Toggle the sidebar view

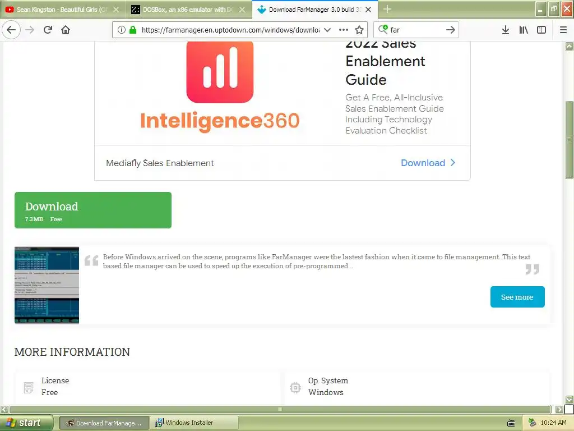[541, 30]
